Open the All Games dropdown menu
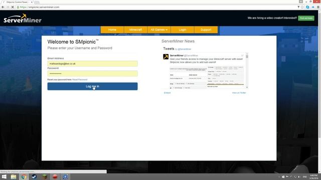This screenshot has width=321, height=180. [159, 29]
